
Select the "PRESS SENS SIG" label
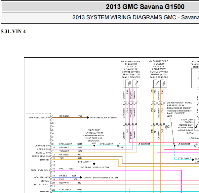(41, 156)
